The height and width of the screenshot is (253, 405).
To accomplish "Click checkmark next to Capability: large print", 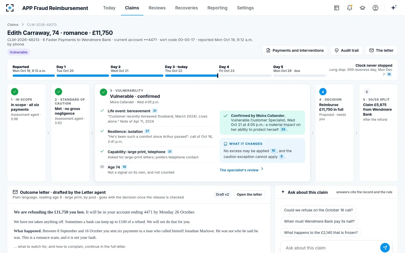I will pos(102,151).
